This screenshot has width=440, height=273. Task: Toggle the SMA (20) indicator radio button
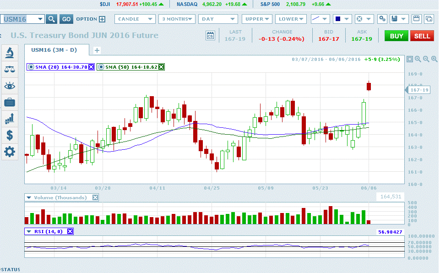coord(31,67)
